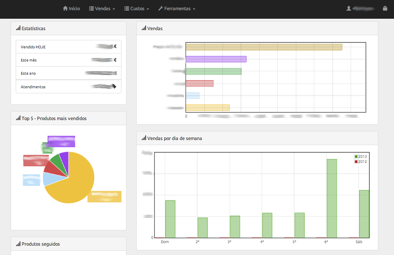This screenshot has width=394, height=255.
Task: Select the Vendido HOJE statistics row
Action: 68,47
